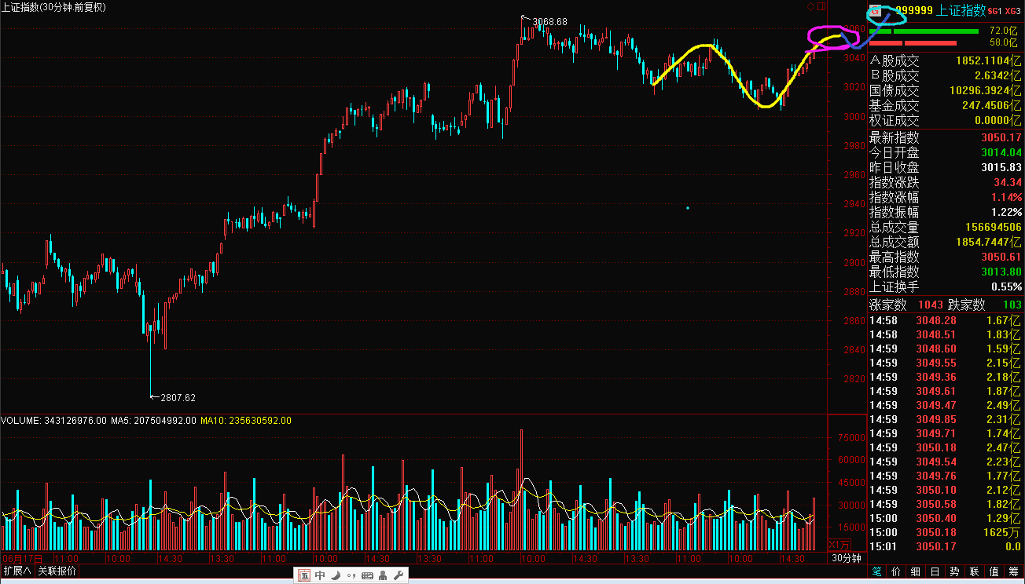
Task: Toggle the moon half/full-width icon
Action: click(336, 575)
